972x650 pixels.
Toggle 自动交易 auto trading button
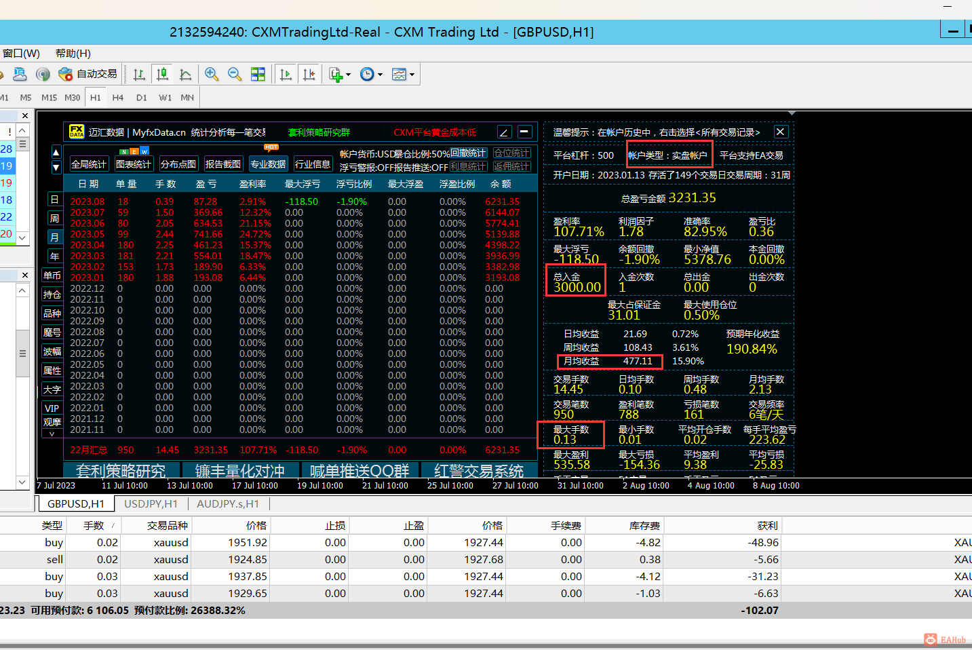coord(88,74)
